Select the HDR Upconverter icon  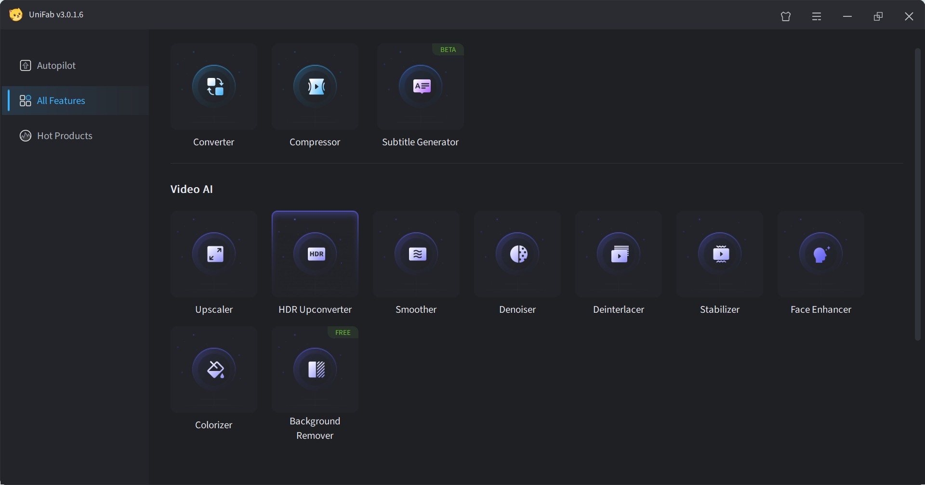point(315,254)
